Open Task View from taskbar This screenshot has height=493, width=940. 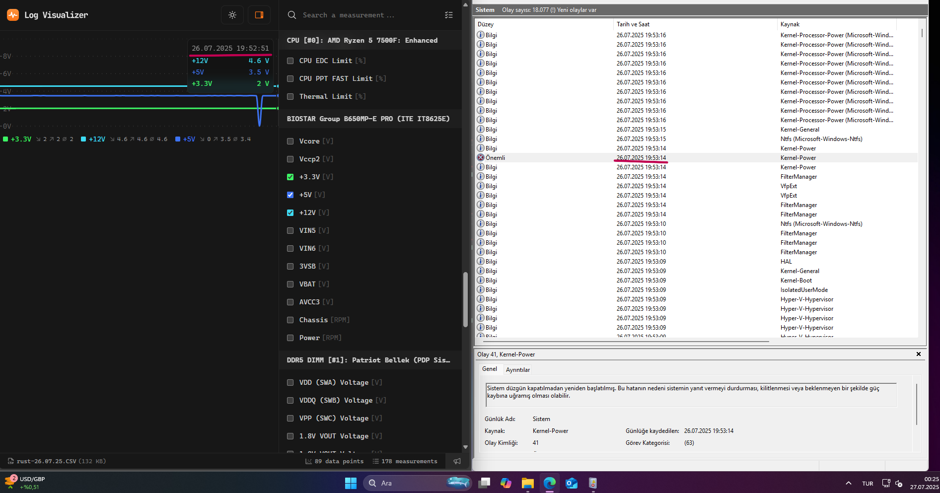click(x=484, y=483)
